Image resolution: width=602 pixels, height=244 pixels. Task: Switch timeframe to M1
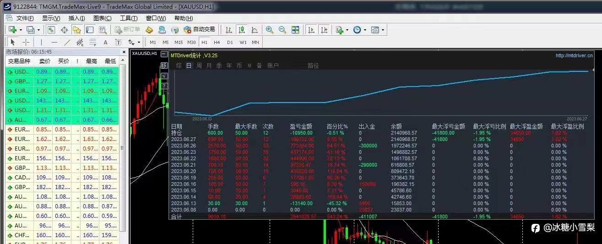153,42
